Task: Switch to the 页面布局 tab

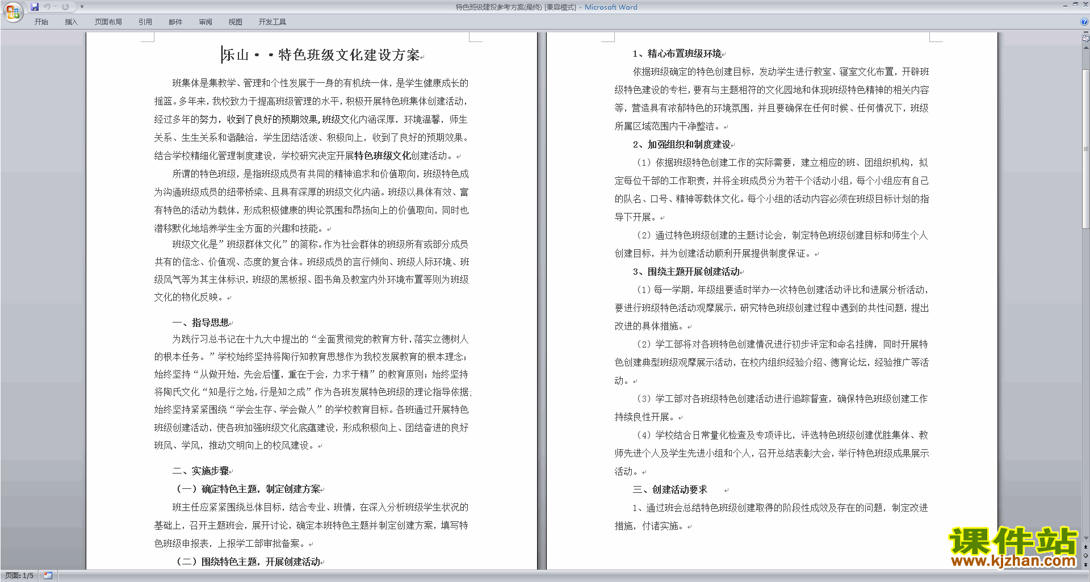Action: 108,22
